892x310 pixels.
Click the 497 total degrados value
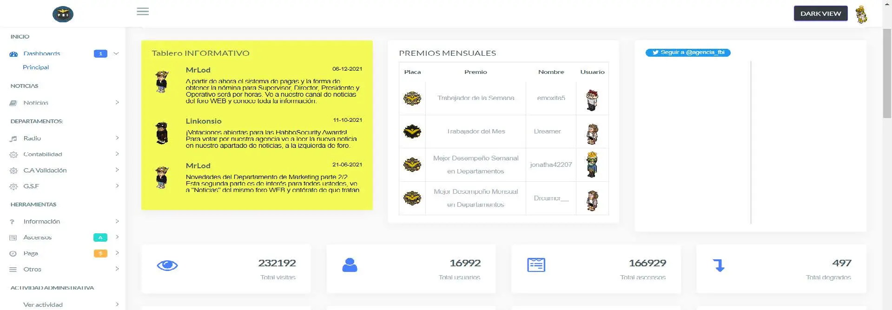[842, 263]
